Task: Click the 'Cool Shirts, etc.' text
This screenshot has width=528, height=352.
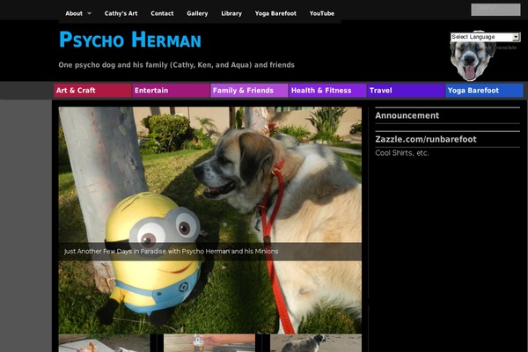Action: tap(402, 153)
